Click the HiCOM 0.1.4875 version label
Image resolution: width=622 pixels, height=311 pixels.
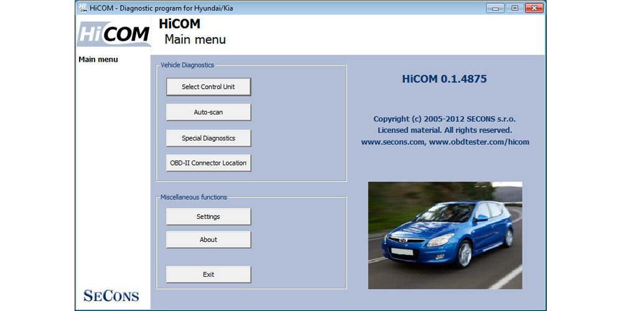pos(444,79)
